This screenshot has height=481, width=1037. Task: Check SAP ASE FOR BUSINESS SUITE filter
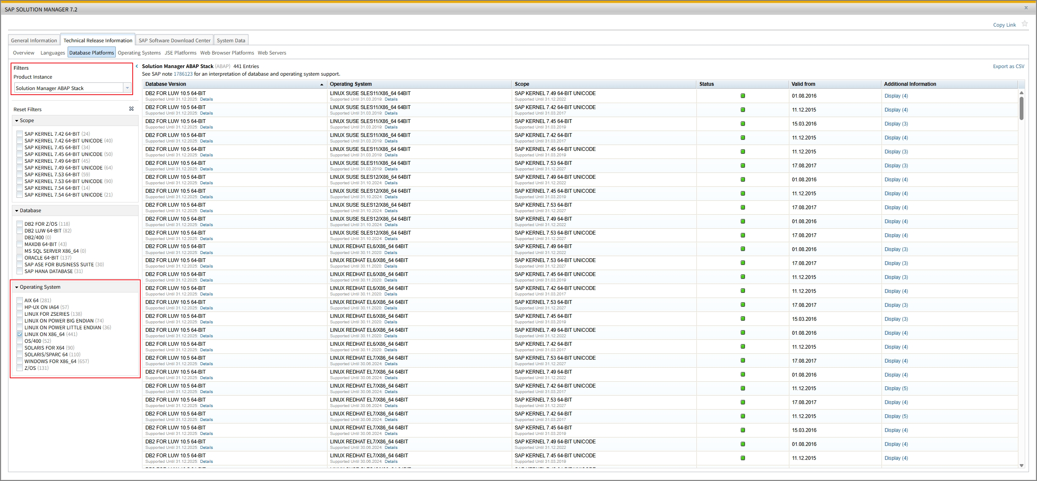coord(19,265)
